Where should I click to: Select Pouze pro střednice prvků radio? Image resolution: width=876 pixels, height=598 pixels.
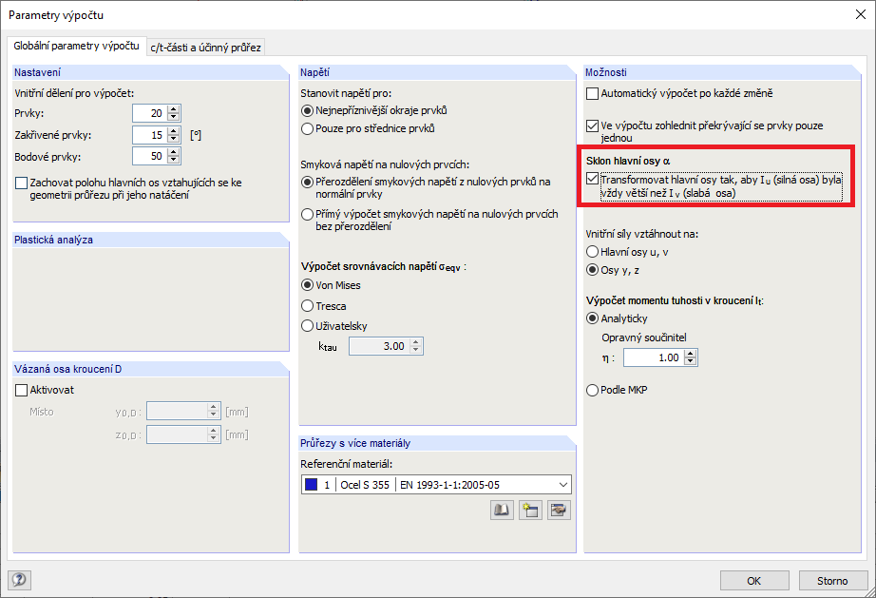click(x=307, y=128)
